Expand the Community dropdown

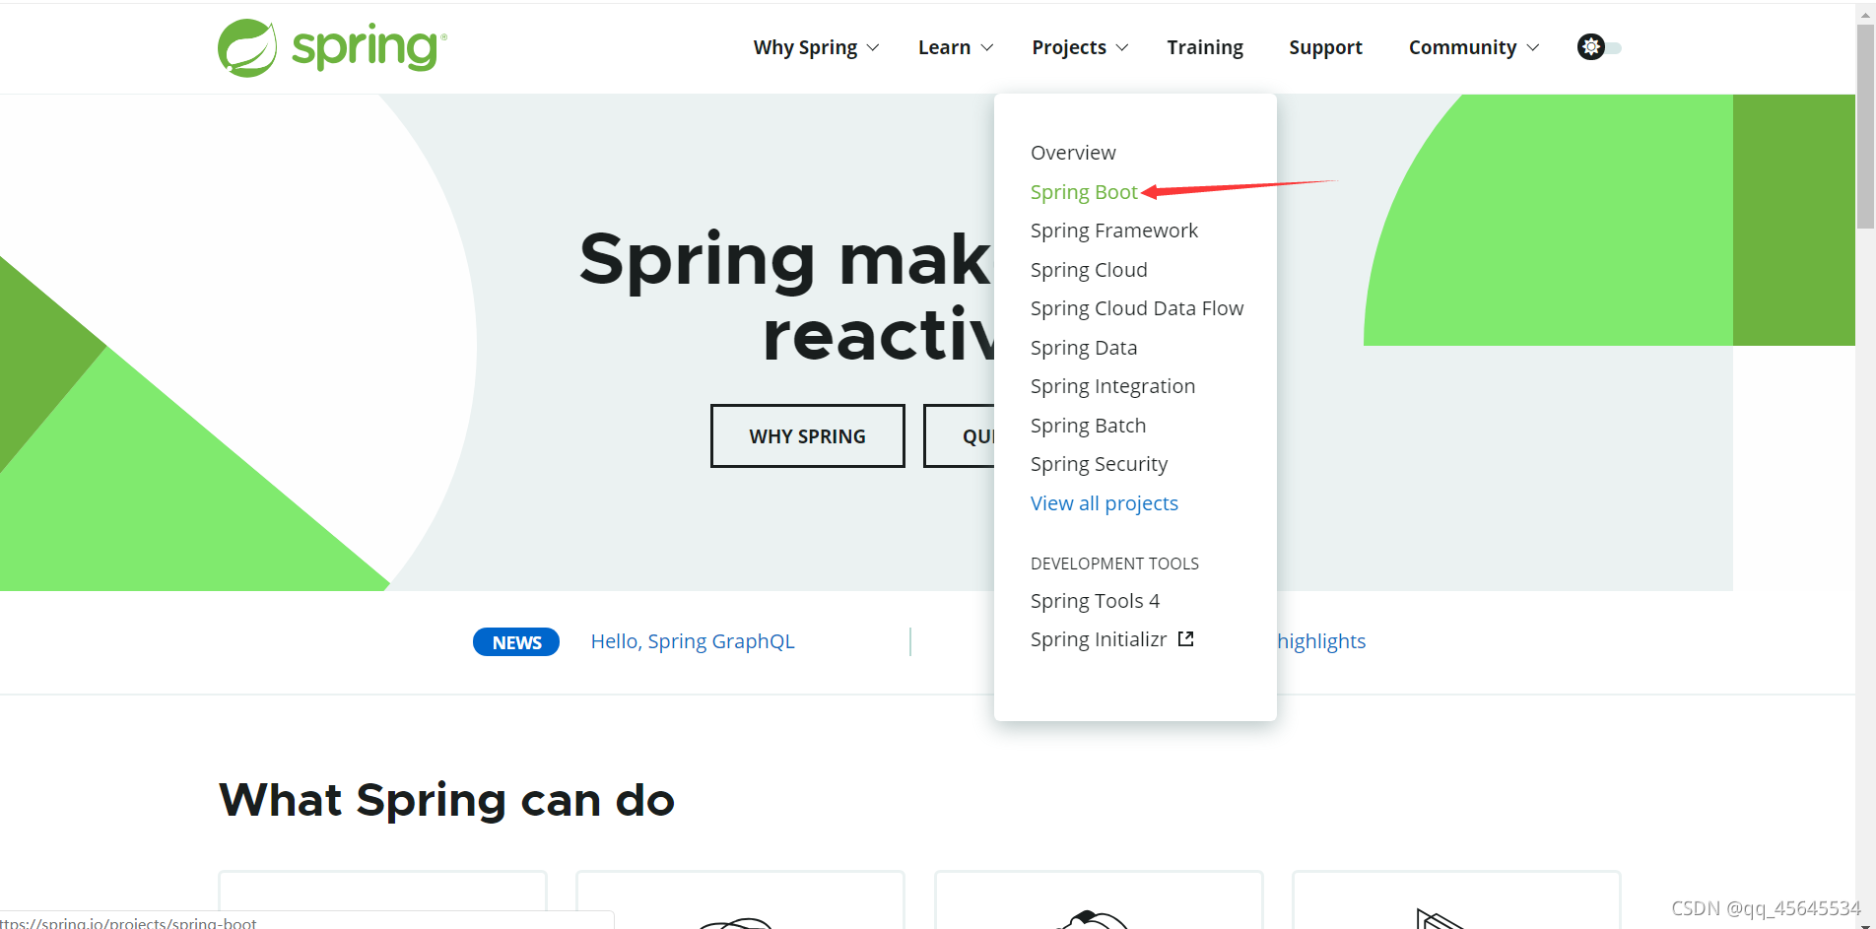click(x=1473, y=47)
